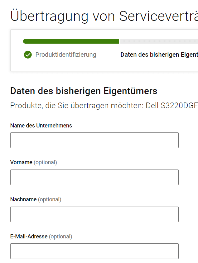Go back to the Produktidentifizierung step
198x263 pixels.
pos(65,55)
